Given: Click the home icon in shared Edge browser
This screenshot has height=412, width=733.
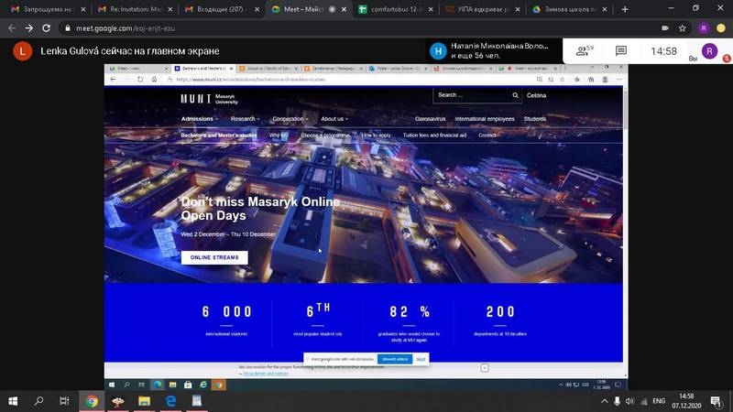Looking at the screenshot, I should click(x=154, y=80).
